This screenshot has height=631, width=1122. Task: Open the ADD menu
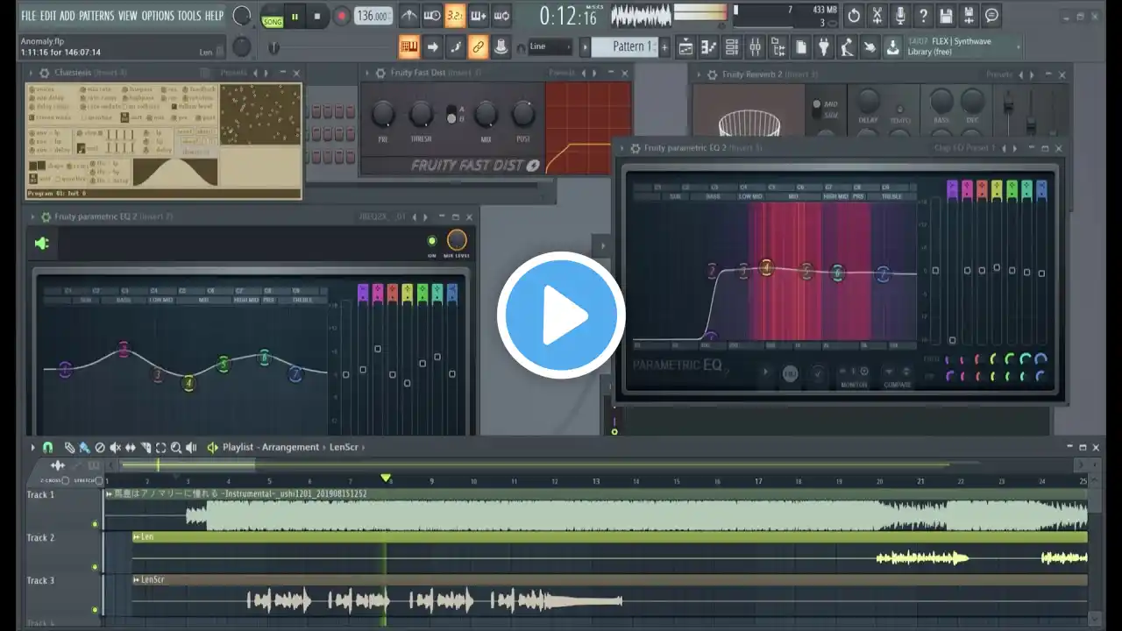coord(67,16)
